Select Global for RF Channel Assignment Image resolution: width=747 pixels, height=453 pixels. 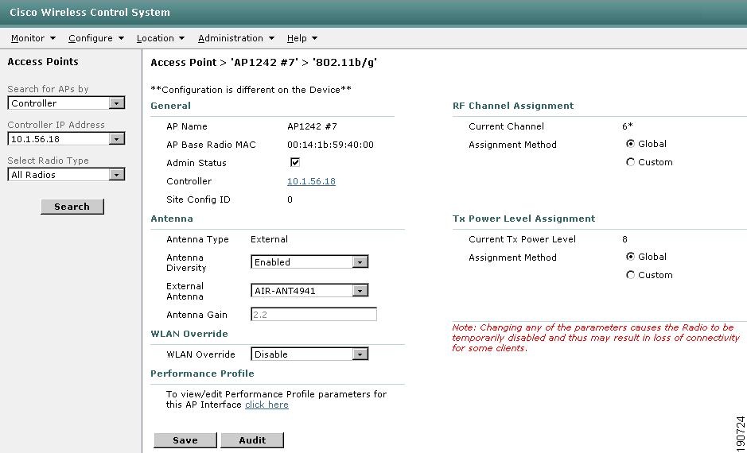point(630,144)
